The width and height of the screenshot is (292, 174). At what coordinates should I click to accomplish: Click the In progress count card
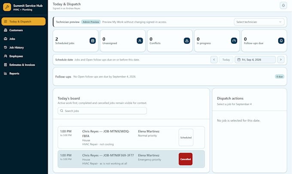point(217,41)
